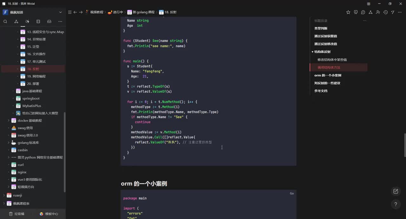This screenshot has width=406, height=219.
Task: Go to 新golang课程 breadcrumb
Action: 141,12
